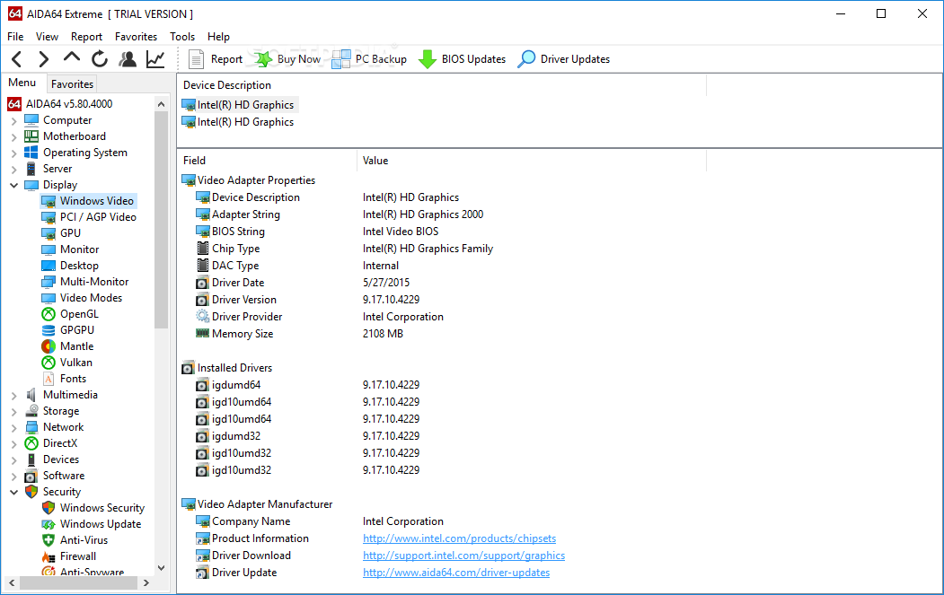The width and height of the screenshot is (944, 595).
Task: Collapse the Security tree node
Action: [x=13, y=492]
